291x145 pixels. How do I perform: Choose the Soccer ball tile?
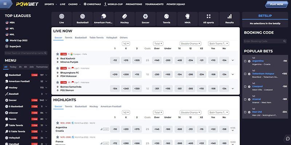(x=145, y=18)
